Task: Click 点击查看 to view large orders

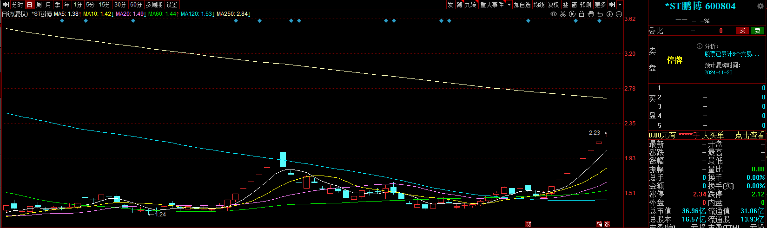Action: pyautogui.click(x=749, y=135)
